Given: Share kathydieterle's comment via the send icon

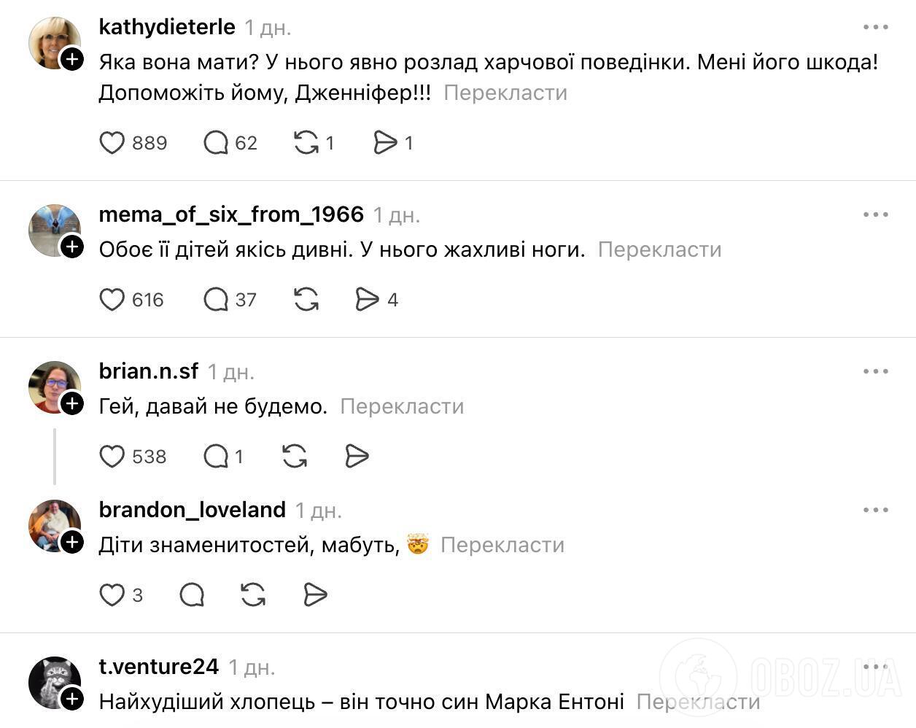Looking at the screenshot, I should [x=385, y=143].
